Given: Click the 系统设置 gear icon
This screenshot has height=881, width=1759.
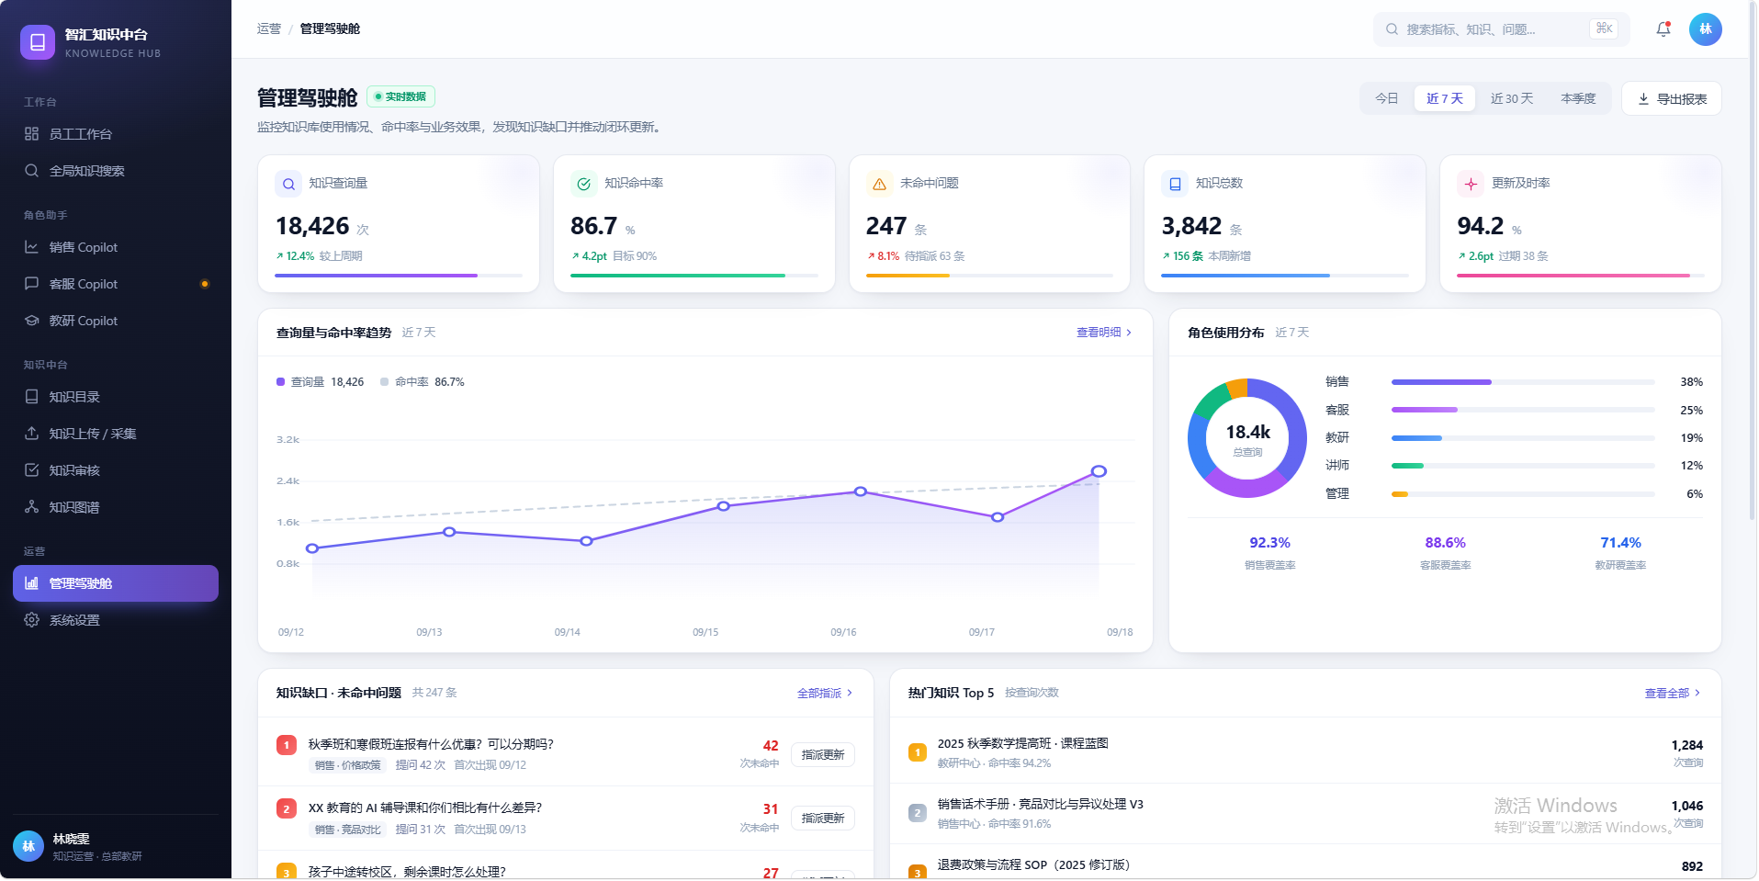Looking at the screenshot, I should pyautogui.click(x=32, y=620).
